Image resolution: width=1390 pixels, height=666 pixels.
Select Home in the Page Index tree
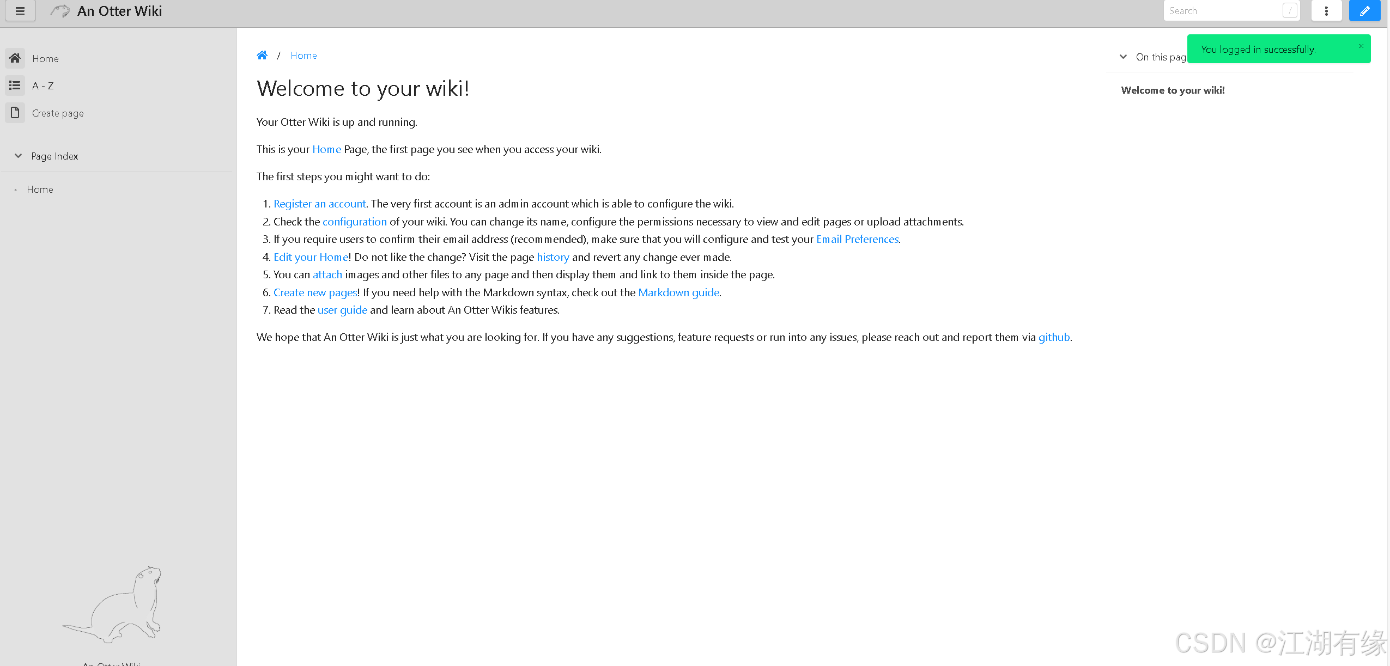(x=40, y=190)
